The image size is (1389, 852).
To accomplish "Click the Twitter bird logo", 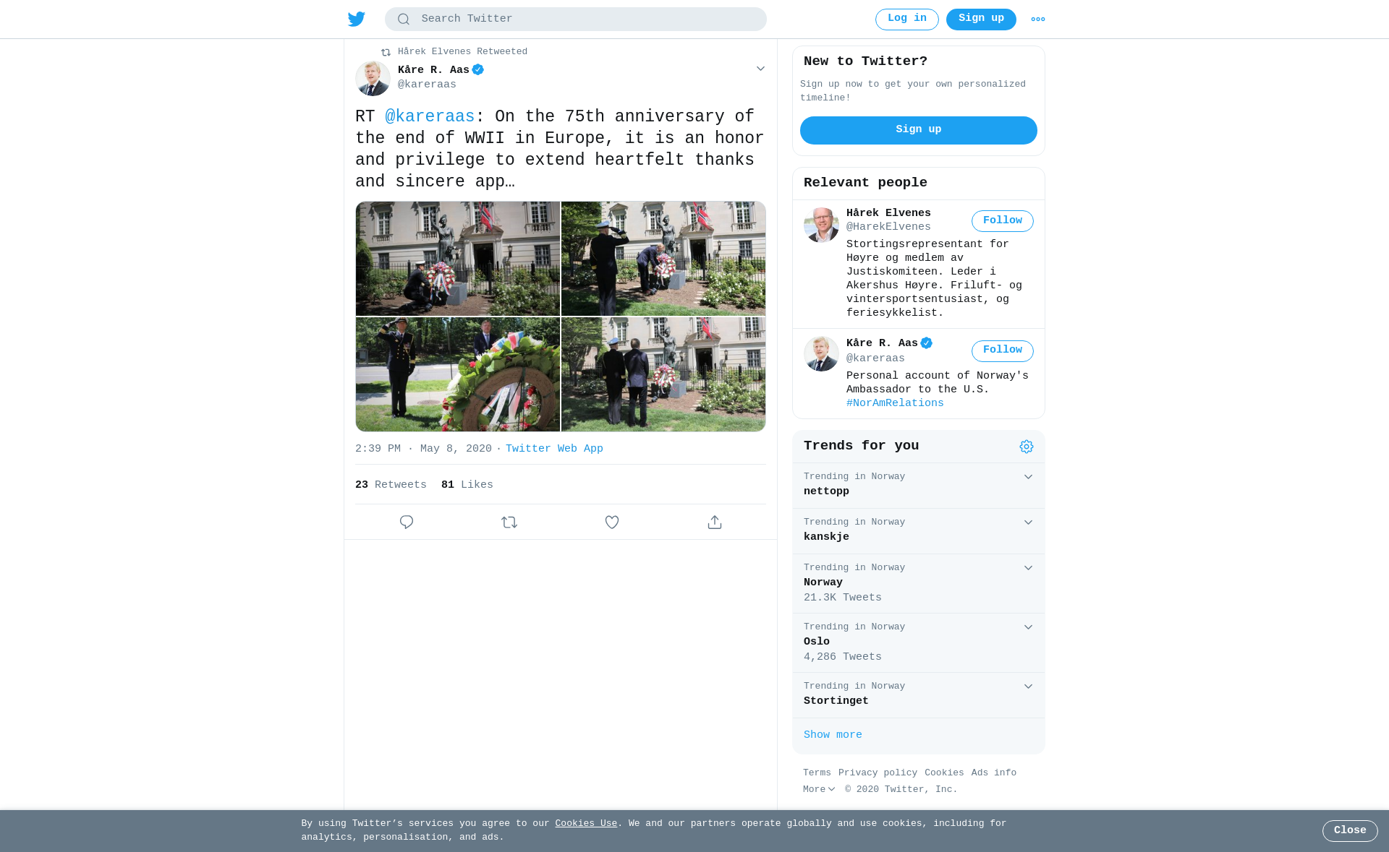I will [356, 19].
